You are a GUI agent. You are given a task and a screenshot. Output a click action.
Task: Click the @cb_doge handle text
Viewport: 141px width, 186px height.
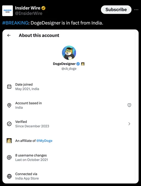click(69, 69)
